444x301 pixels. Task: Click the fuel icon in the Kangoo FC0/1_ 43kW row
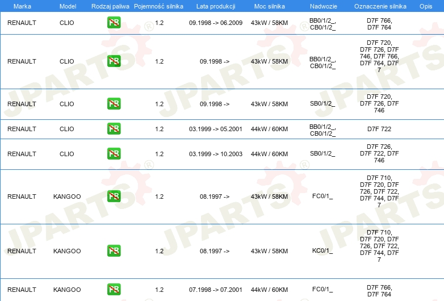(x=114, y=197)
